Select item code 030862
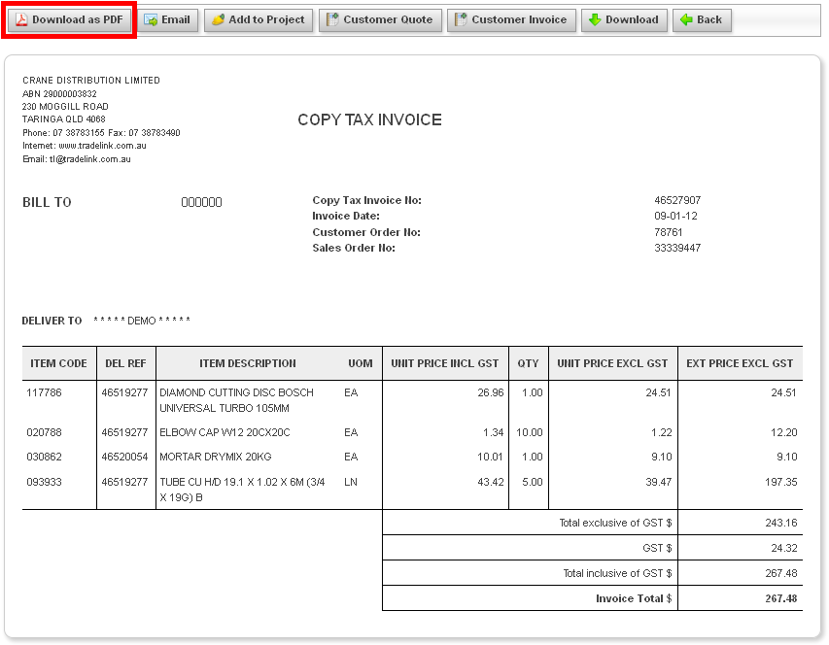 (x=44, y=457)
